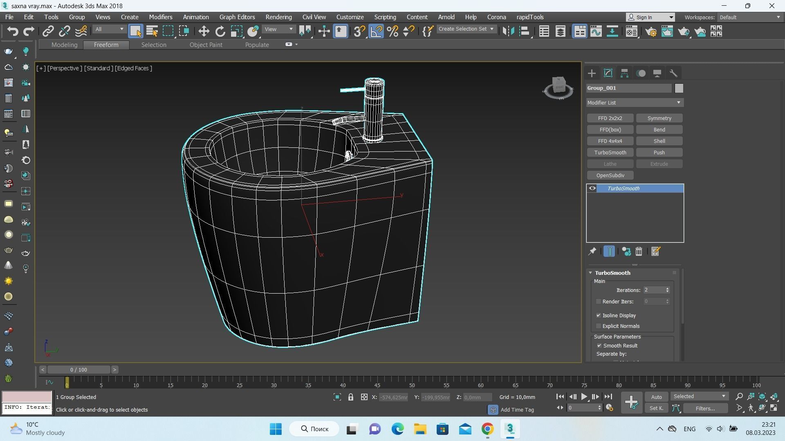Screen dimensions: 785x441
Task: Hide TurboSmooth modifier with eye icon
Action: point(592,188)
